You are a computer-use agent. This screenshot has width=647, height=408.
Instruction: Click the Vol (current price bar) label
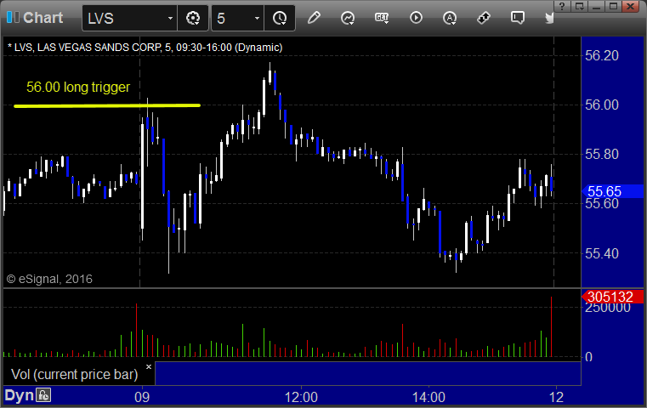[74, 374]
